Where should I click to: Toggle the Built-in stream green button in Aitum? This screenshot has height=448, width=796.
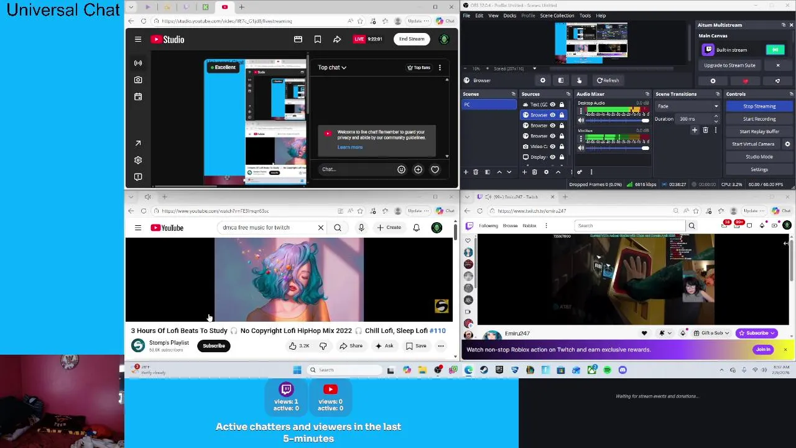click(775, 50)
